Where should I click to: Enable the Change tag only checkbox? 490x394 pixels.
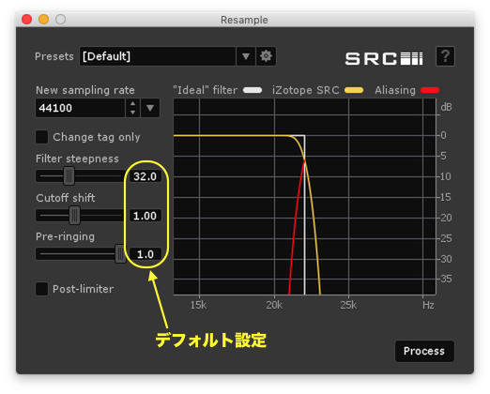(x=42, y=137)
